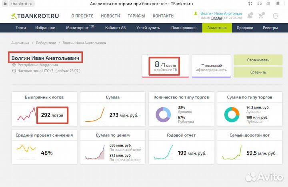Image resolution: width=288 pixels, height=187 pixels.
Task: Click the notification bell icon
Action: 250,16
